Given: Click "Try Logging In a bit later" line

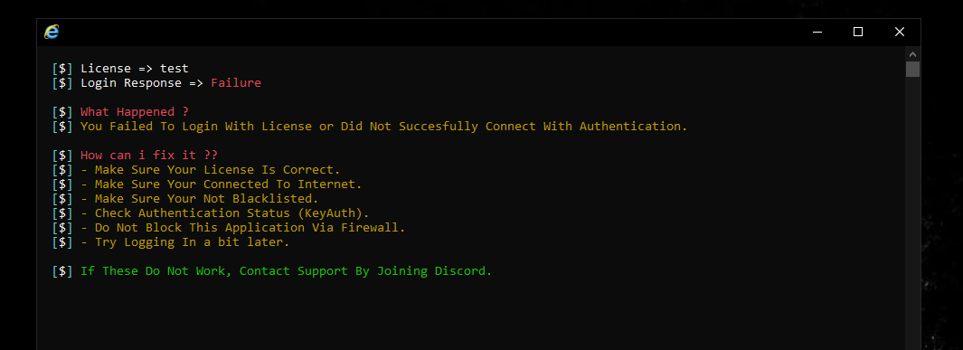Looking at the screenshot, I should click(x=184, y=242).
